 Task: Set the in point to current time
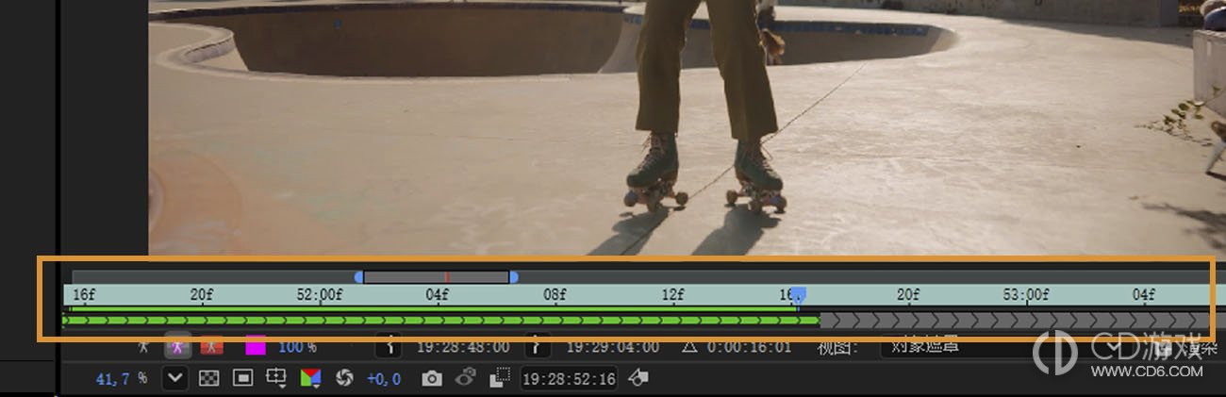pyautogui.click(x=389, y=347)
